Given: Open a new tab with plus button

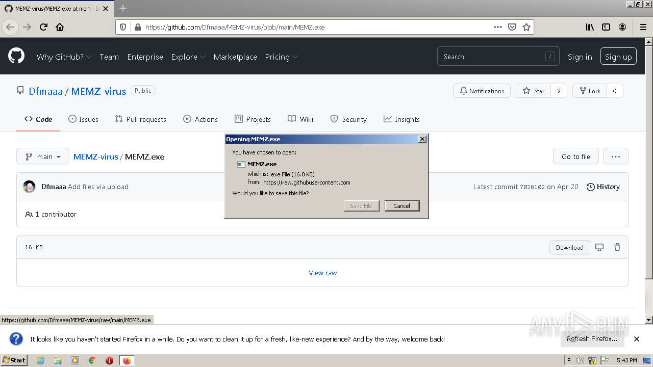Looking at the screenshot, I should 123,8.
